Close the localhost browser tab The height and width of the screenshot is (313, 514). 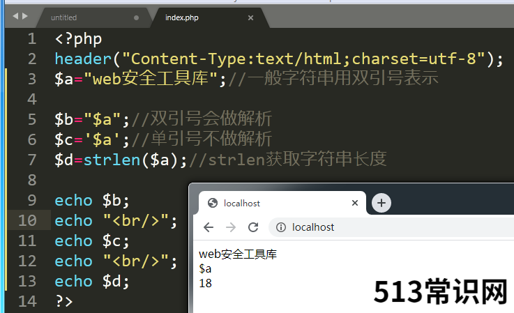pyautogui.click(x=355, y=203)
